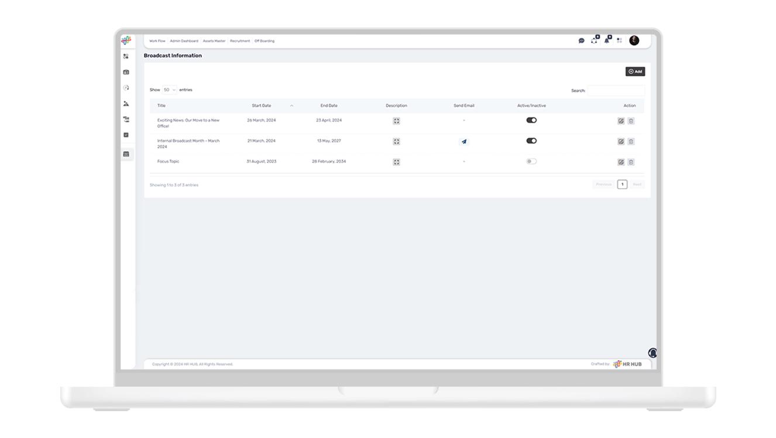
Task: Open the Admin Dashboard menu item
Action: pos(184,41)
